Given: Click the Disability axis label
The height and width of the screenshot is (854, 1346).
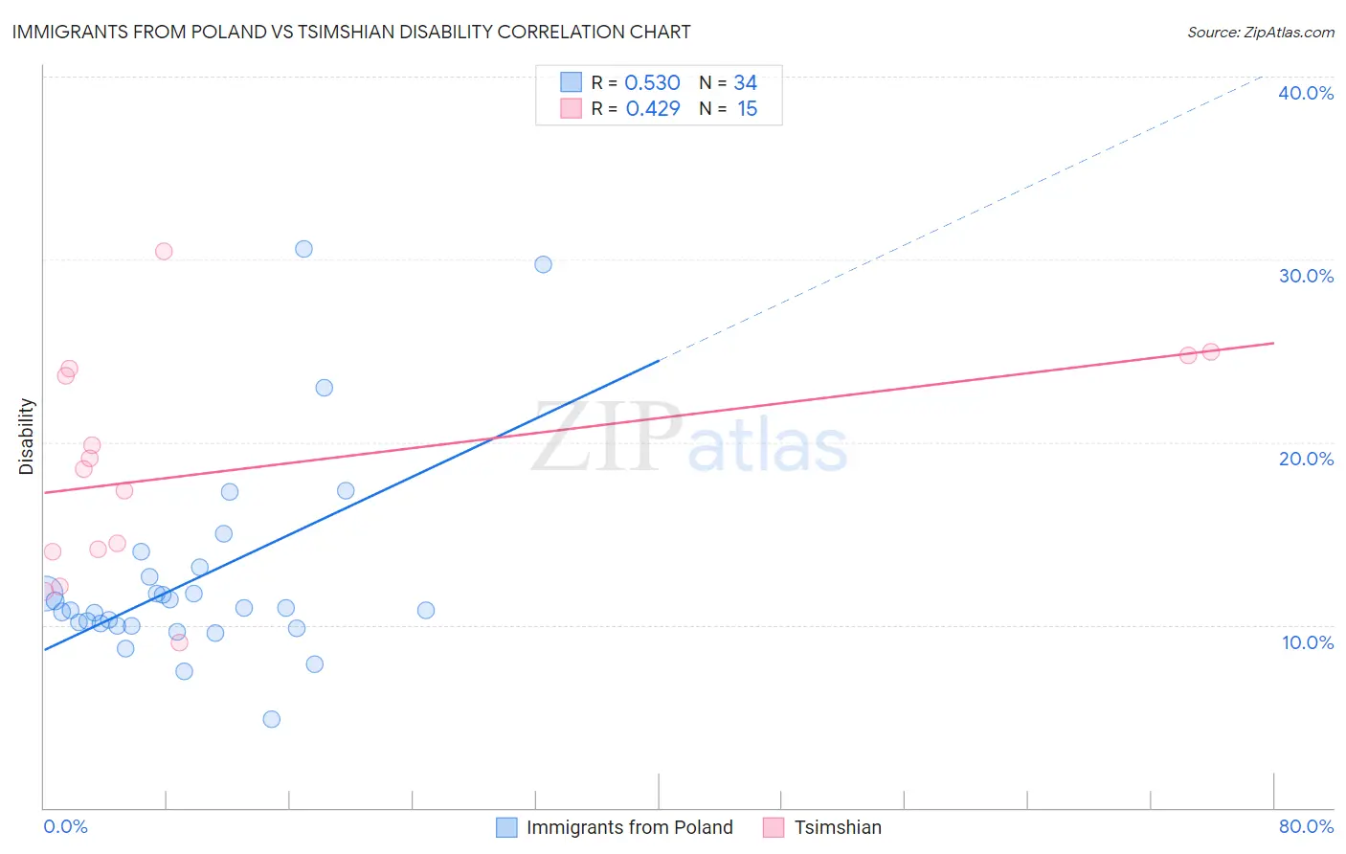Looking at the screenshot, I should 27,437.
